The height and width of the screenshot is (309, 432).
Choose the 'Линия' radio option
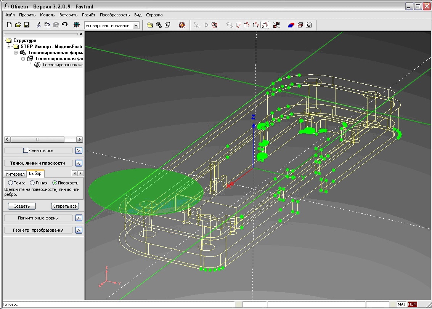pyautogui.click(x=32, y=183)
